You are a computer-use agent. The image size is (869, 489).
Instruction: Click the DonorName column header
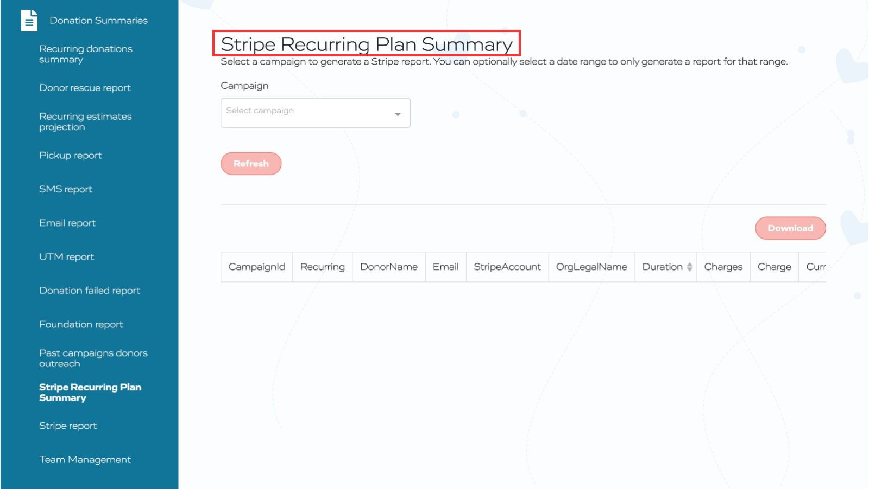pyautogui.click(x=389, y=267)
